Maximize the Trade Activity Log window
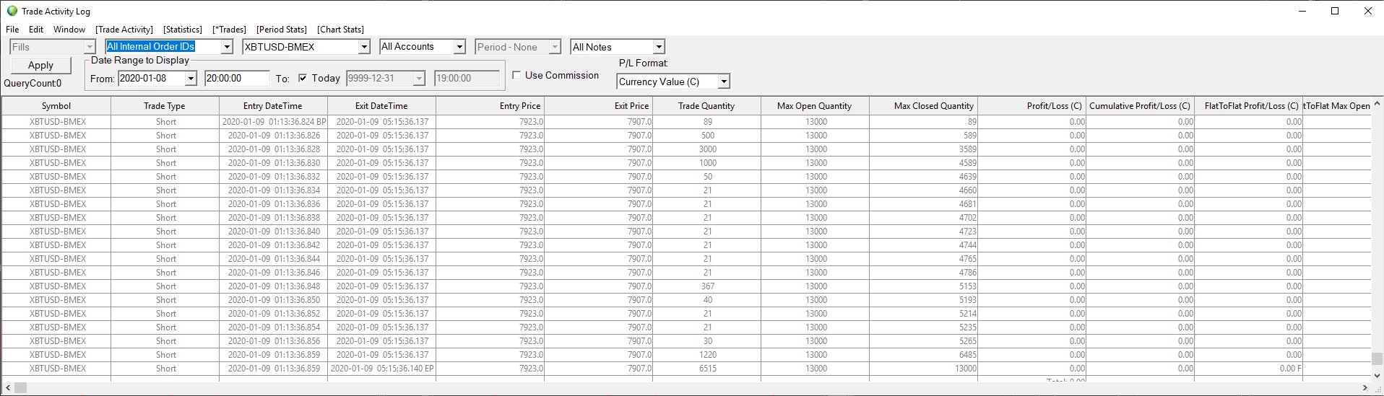Viewport: 1384px width, 396px height. [1335, 11]
